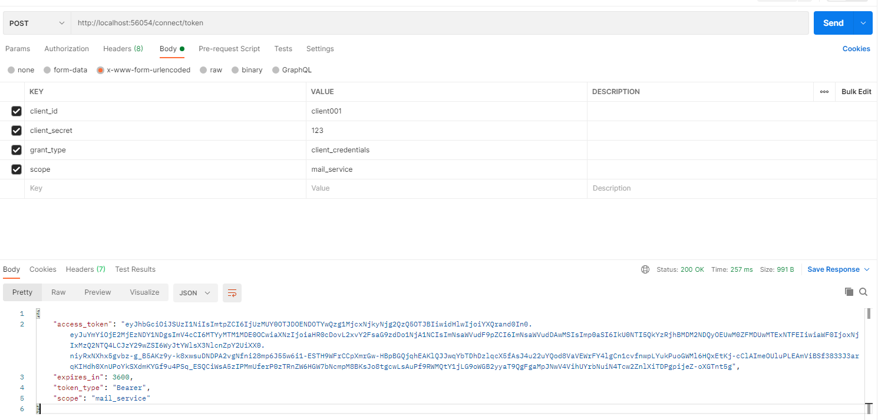This screenshot has height=420, width=878.
Task: Click the client_secret key cell
Action: pyautogui.click(x=165, y=131)
